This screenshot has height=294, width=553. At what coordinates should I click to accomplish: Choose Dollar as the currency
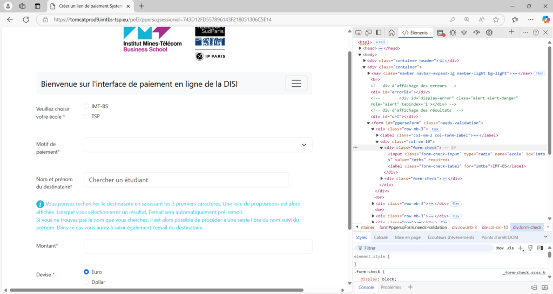[x=87, y=282]
